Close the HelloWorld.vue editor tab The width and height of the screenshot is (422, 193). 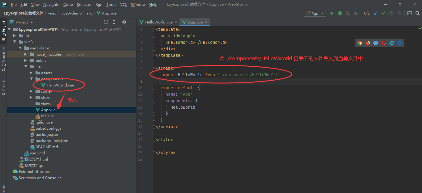(176, 22)
